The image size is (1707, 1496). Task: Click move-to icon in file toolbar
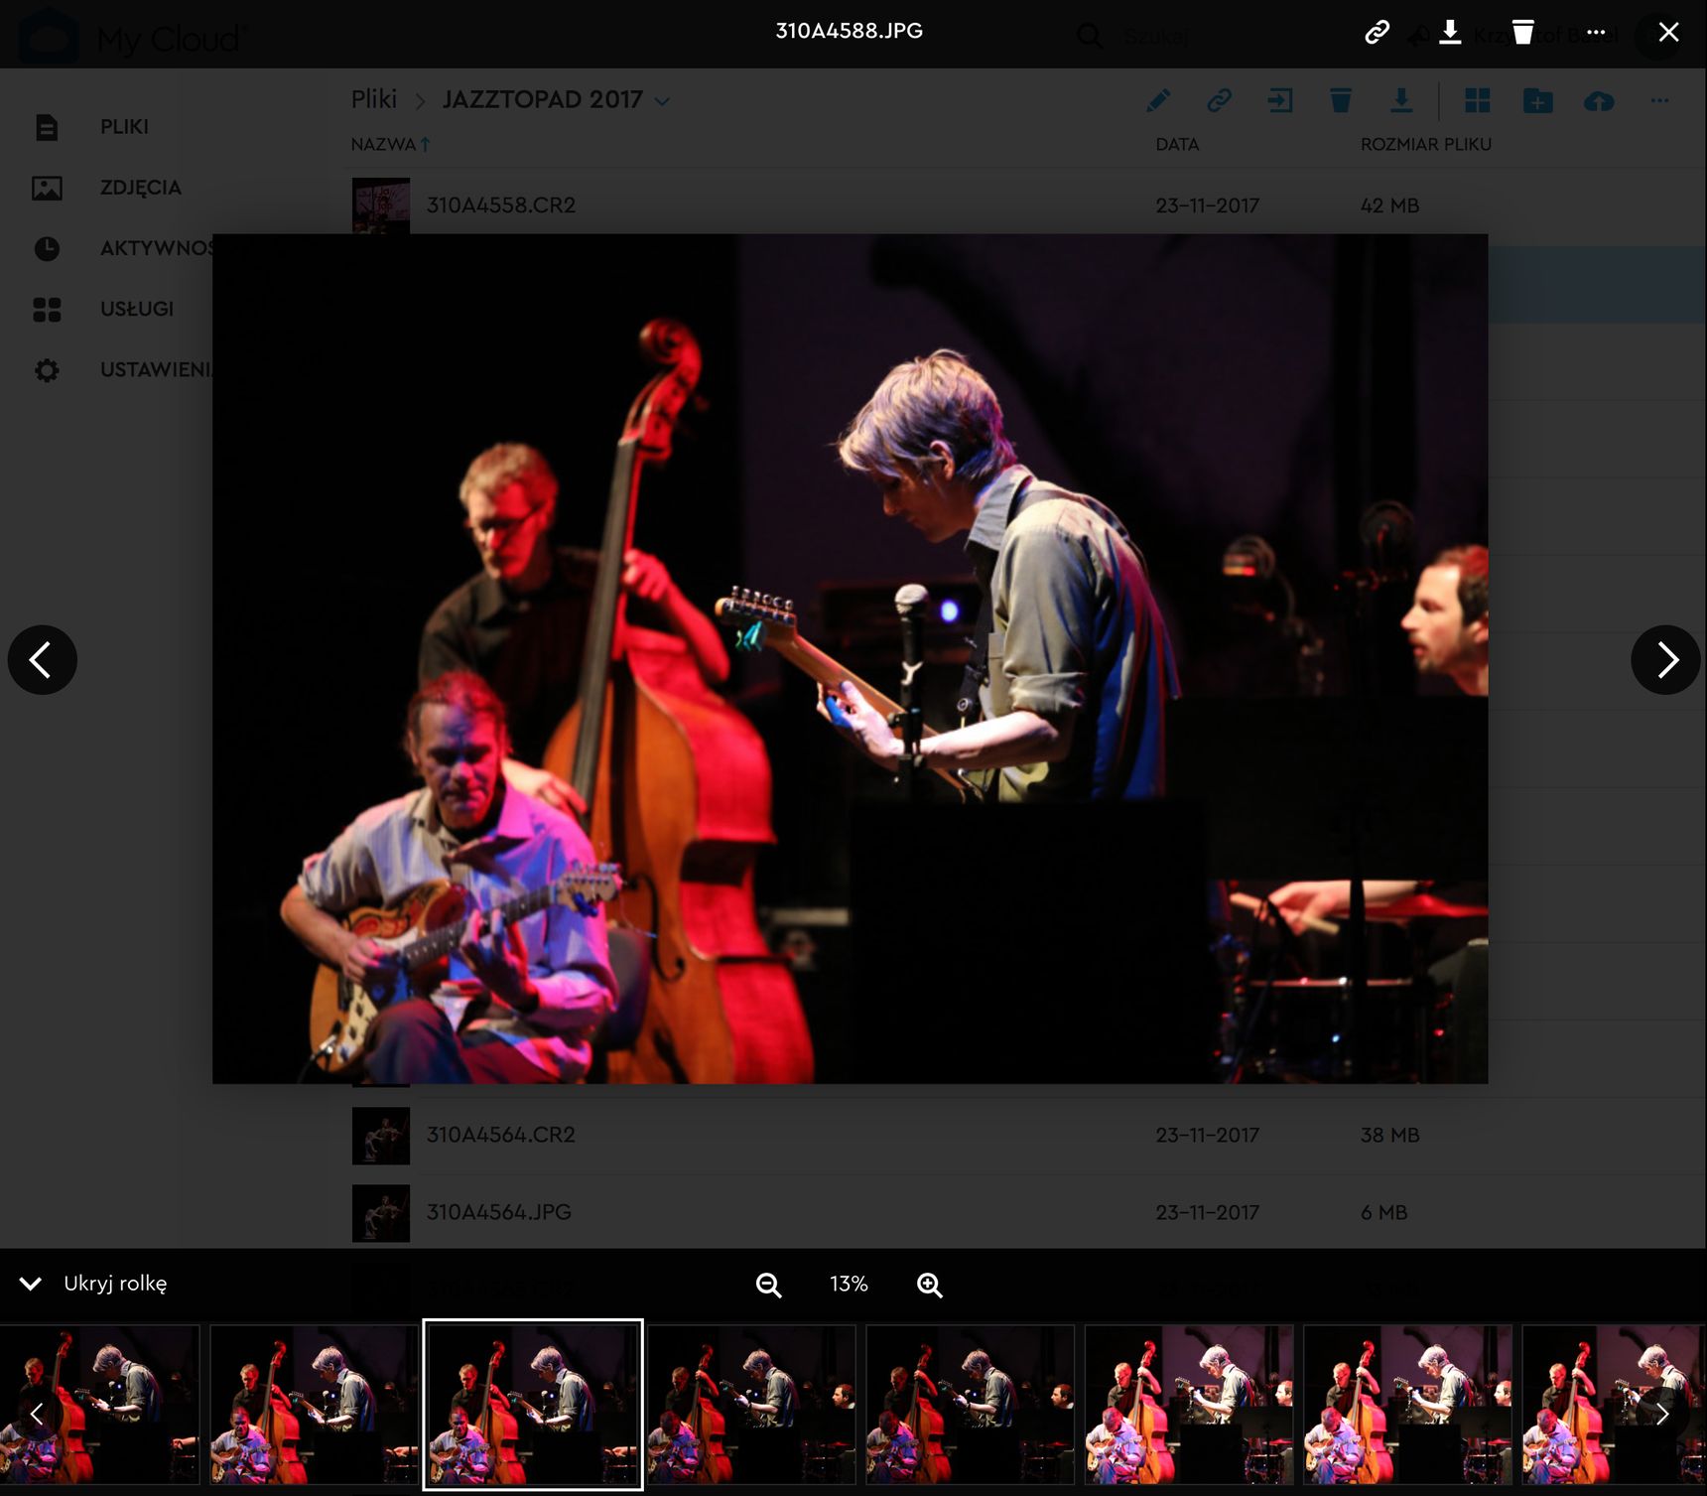[1280, 100]
